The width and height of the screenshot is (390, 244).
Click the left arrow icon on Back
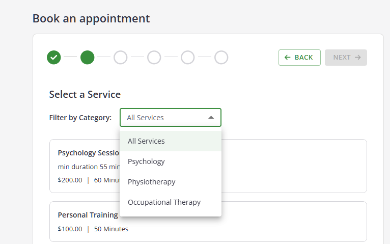tap(288, 58)
